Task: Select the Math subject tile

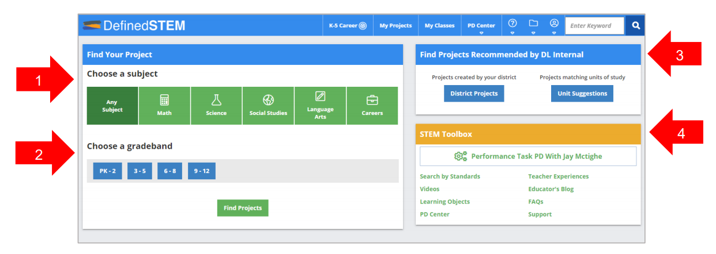Action: click(164, 106)
